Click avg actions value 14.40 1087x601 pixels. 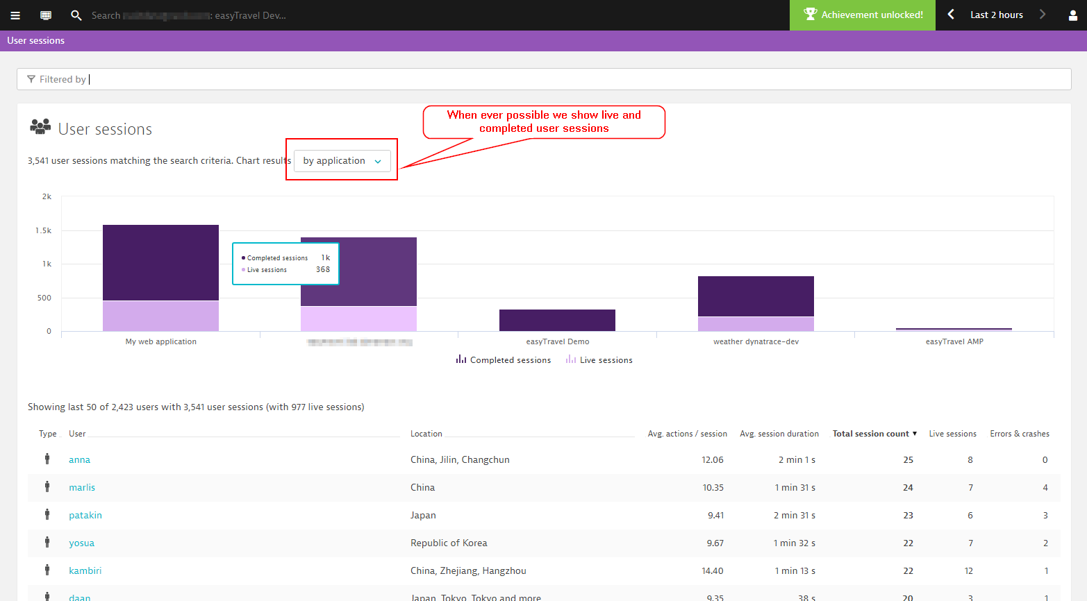pyautogui.click(x=713, y=570)
